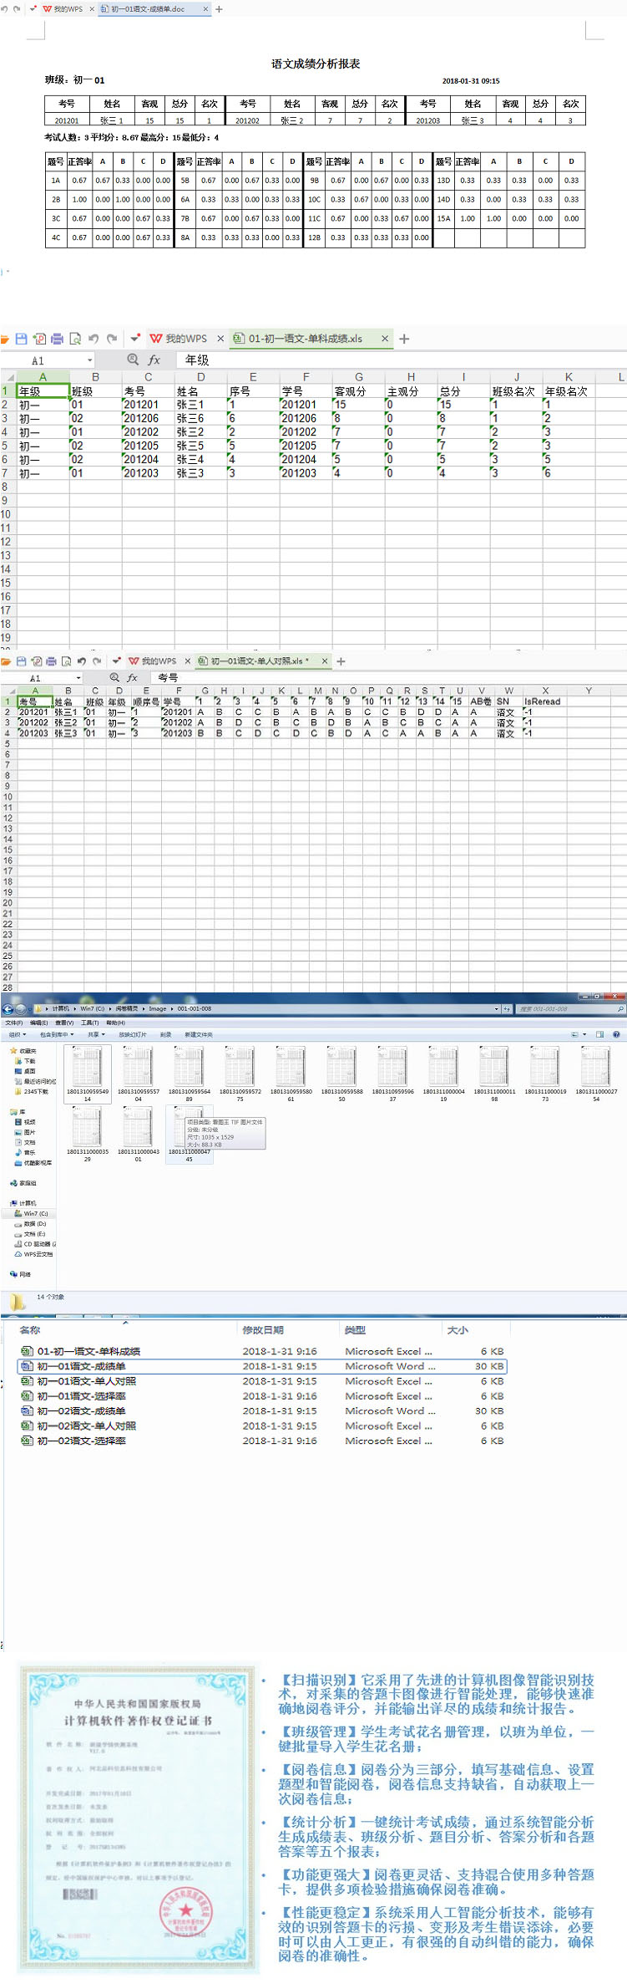
Task: Select thumbnail 1801310959572 image file
Action: [x=240, y=1072]
